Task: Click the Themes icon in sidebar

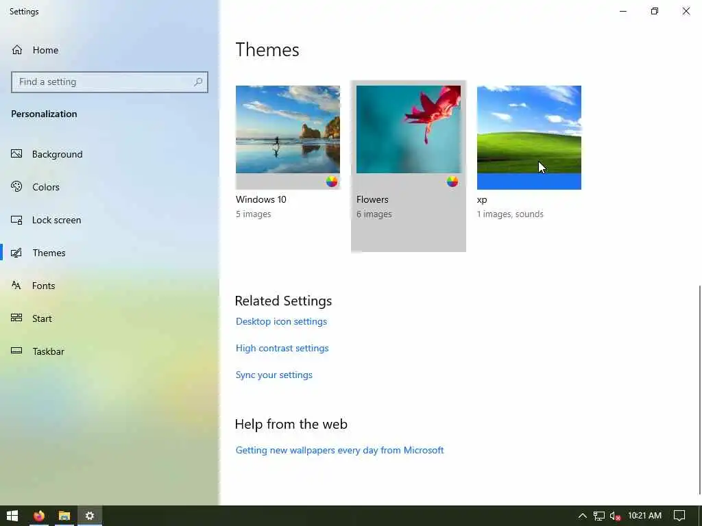Action: [16, 253]
